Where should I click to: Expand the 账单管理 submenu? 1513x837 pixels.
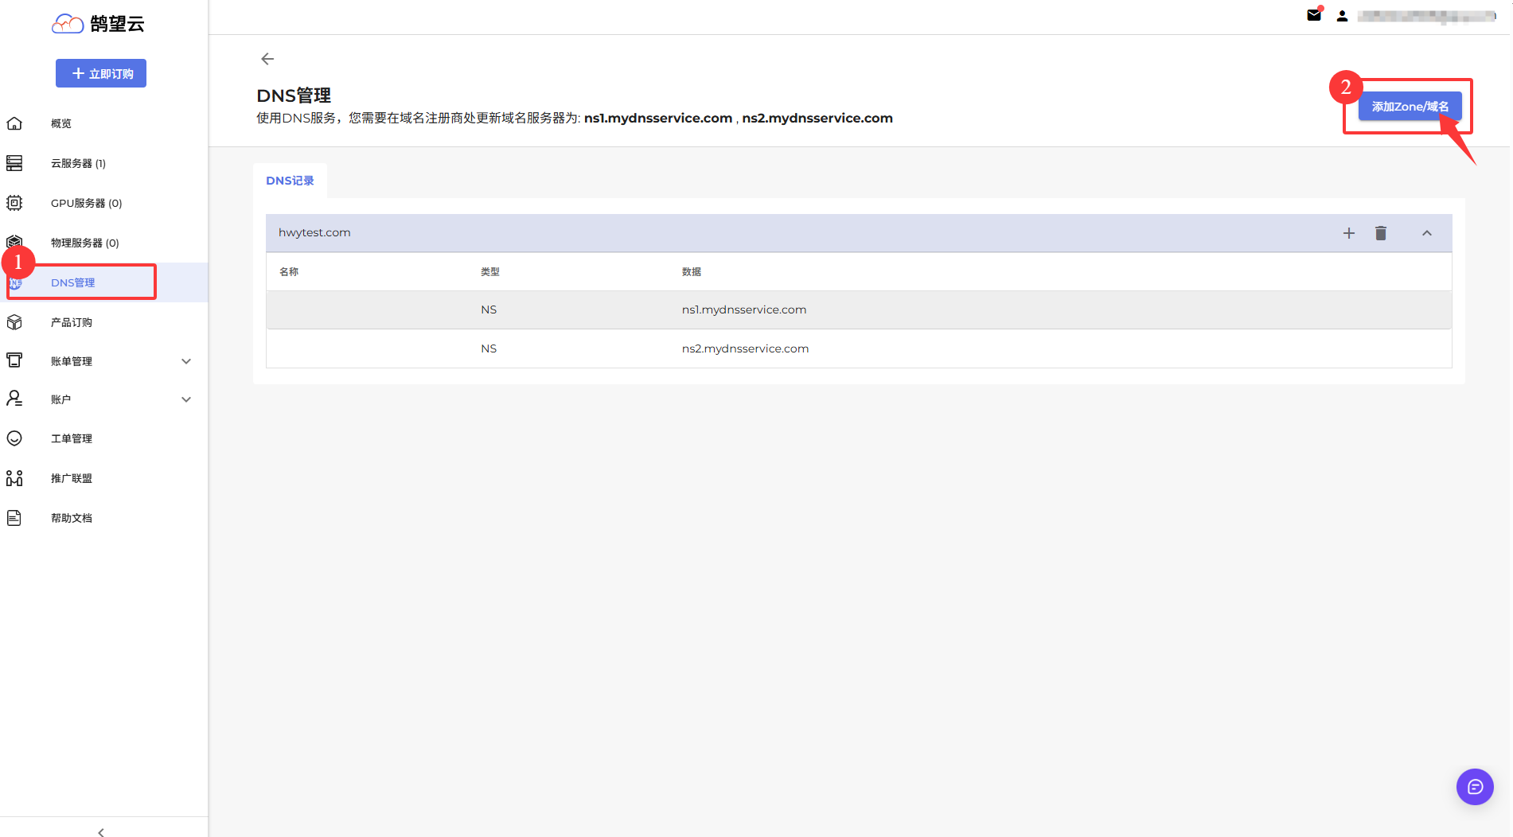click(x=186, y=361)
